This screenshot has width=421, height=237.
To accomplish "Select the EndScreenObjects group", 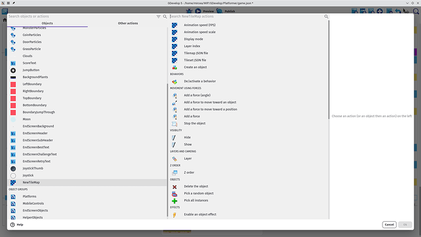I will point(87,210).
